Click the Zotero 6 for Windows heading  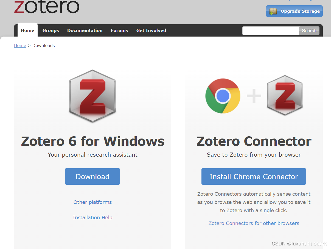pyautogui.click(x=92, y=141)
